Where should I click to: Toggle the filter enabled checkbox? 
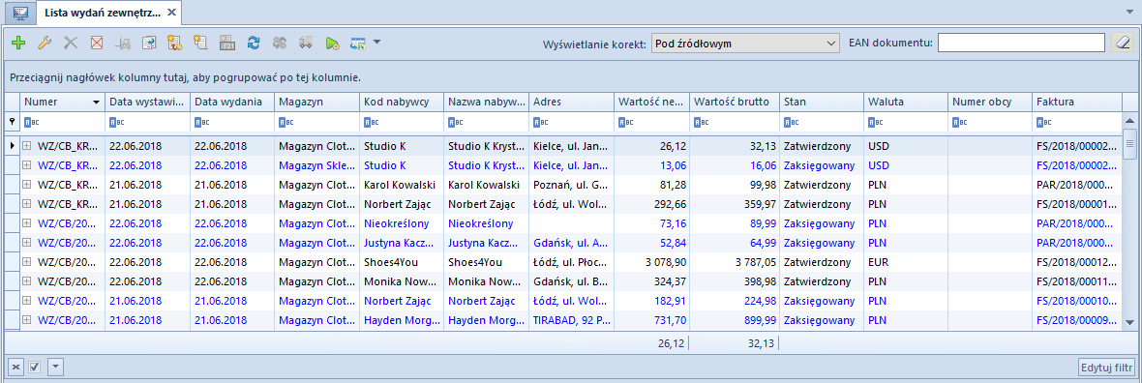(x=34, y=367)
